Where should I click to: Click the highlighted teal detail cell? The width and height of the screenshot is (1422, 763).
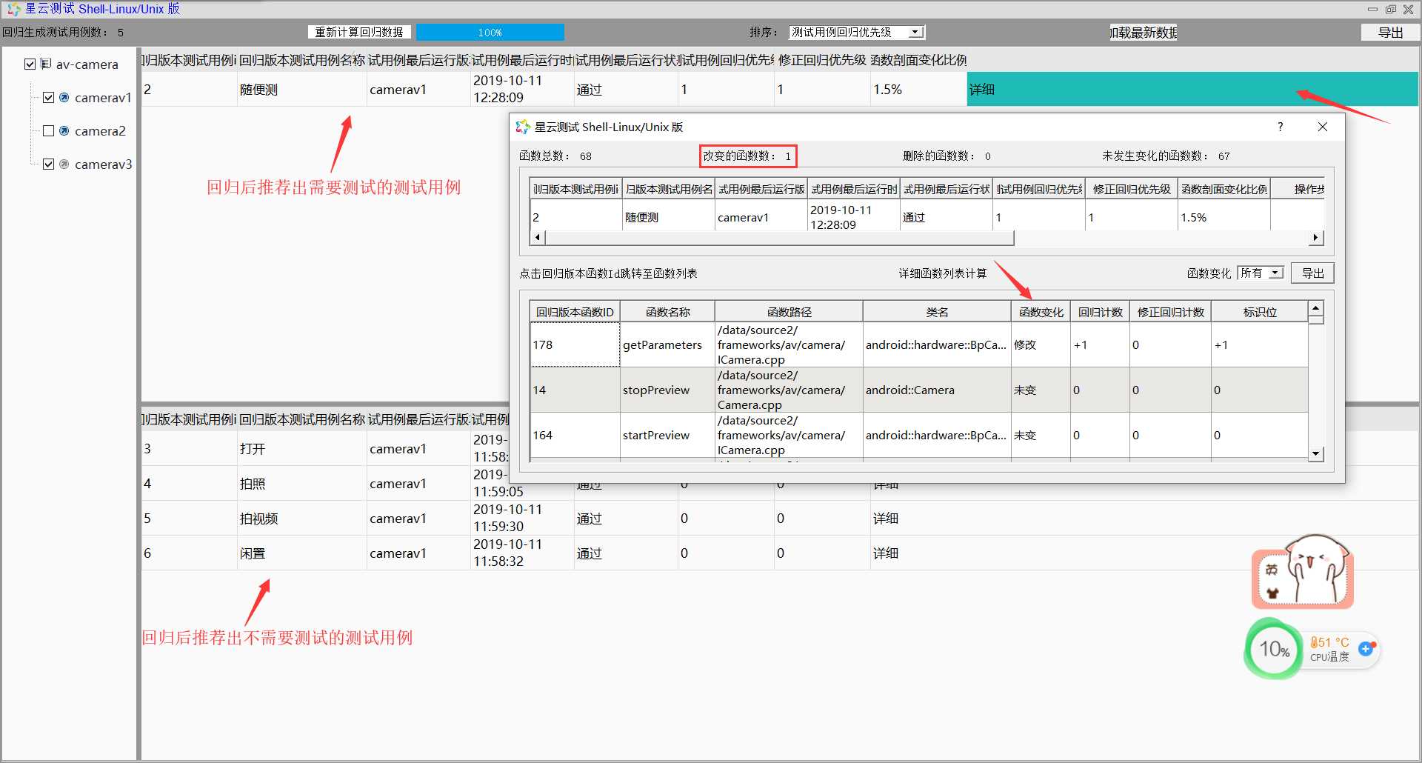1192,89
